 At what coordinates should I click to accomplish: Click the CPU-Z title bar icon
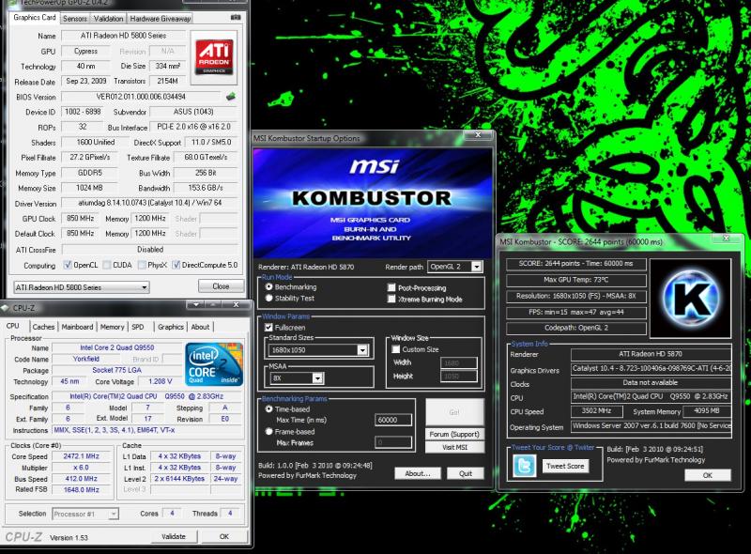click(6, 308)
